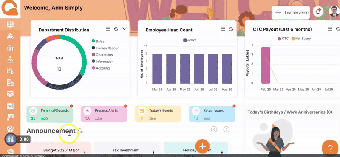View Process Alerts link
Image resolution: width=340 pixels, height=157 pixels.
(99, 118)
